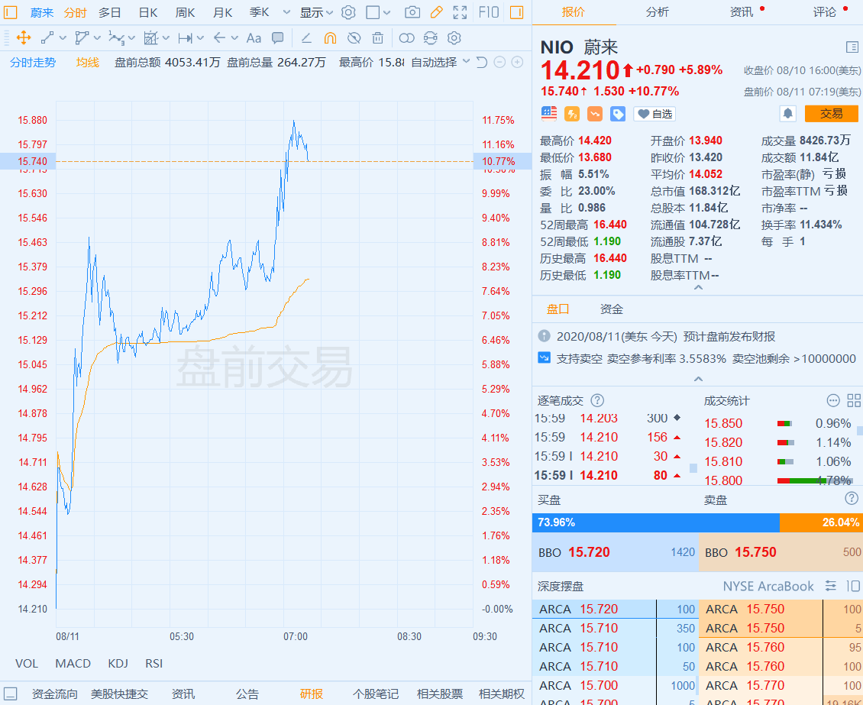Add a comment bubble note
Image resolution: width=863 pixels, height=705 pixels.
(x=278, y=38)
